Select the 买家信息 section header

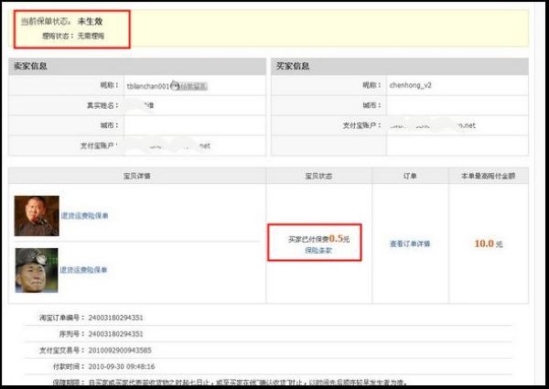[x=292, y=66]
